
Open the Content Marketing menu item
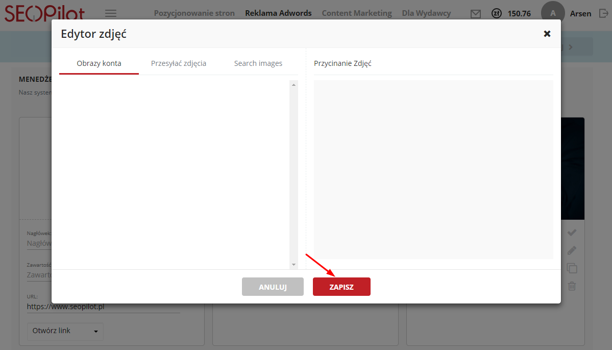coord(357,13)
